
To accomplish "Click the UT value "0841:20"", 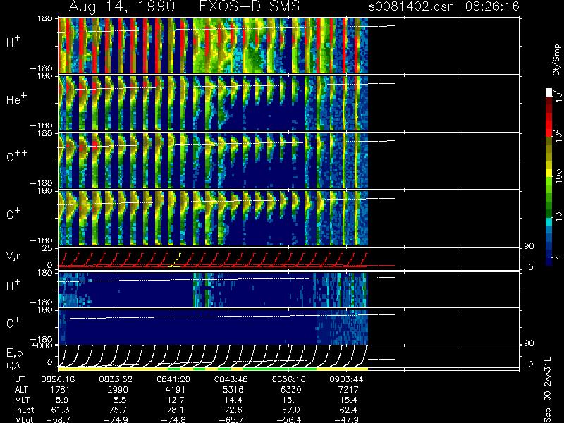I will click(173, 379).
